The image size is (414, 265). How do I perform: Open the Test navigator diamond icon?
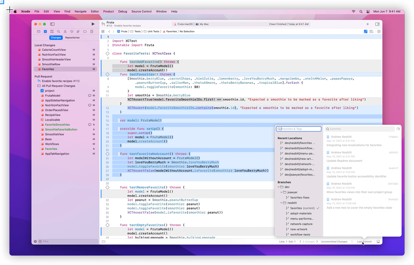[x=72, y=31]
